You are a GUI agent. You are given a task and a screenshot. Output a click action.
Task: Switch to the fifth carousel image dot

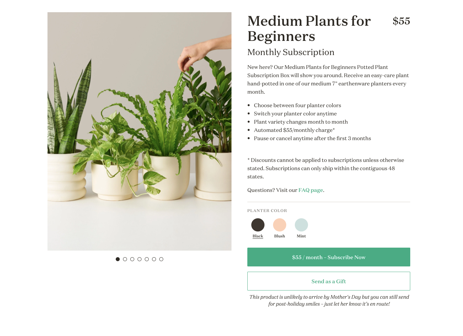(147, 259)
